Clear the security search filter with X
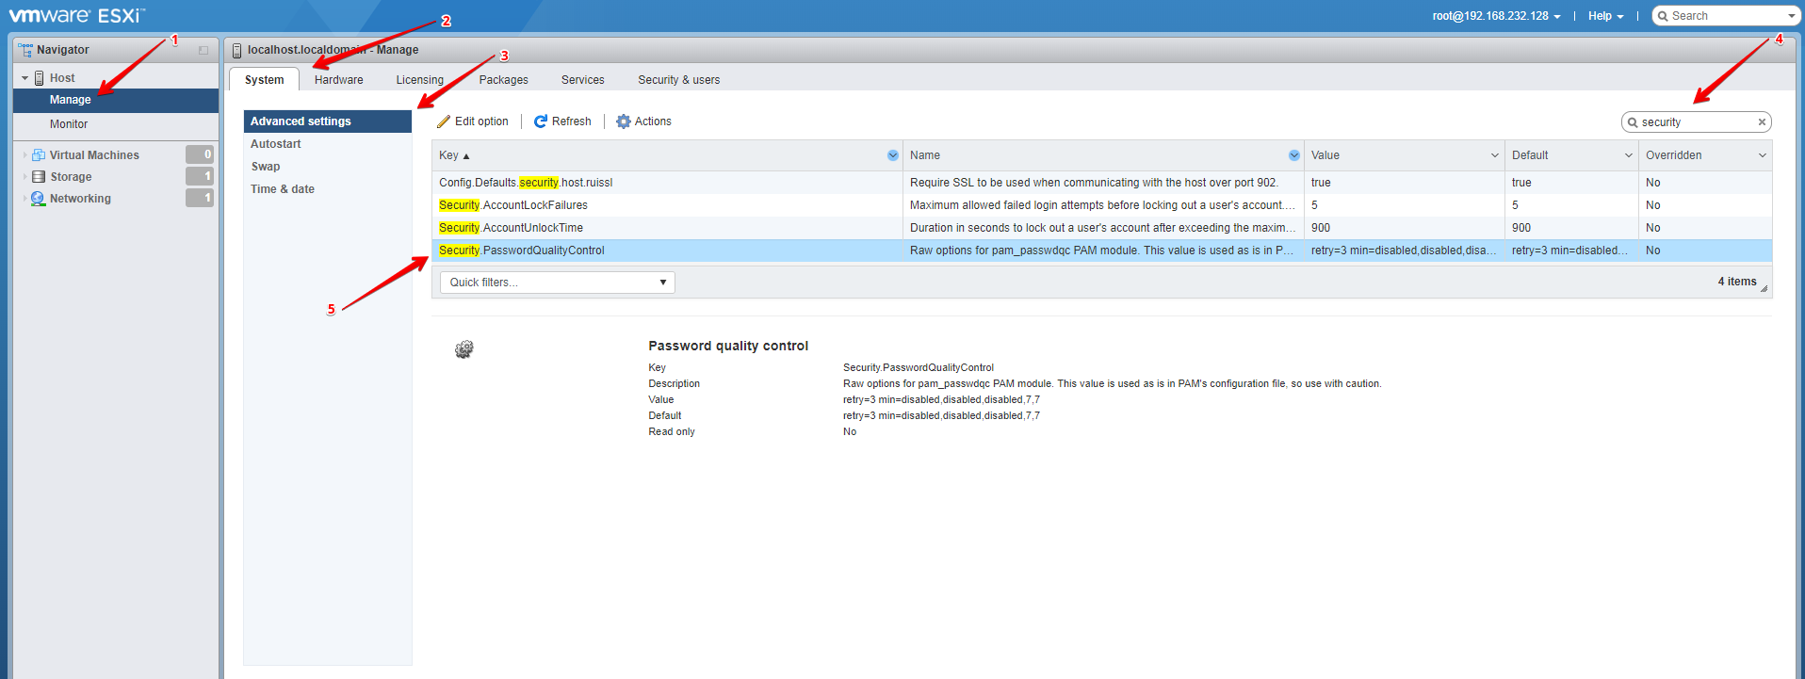 click(x=1762, y=122)
